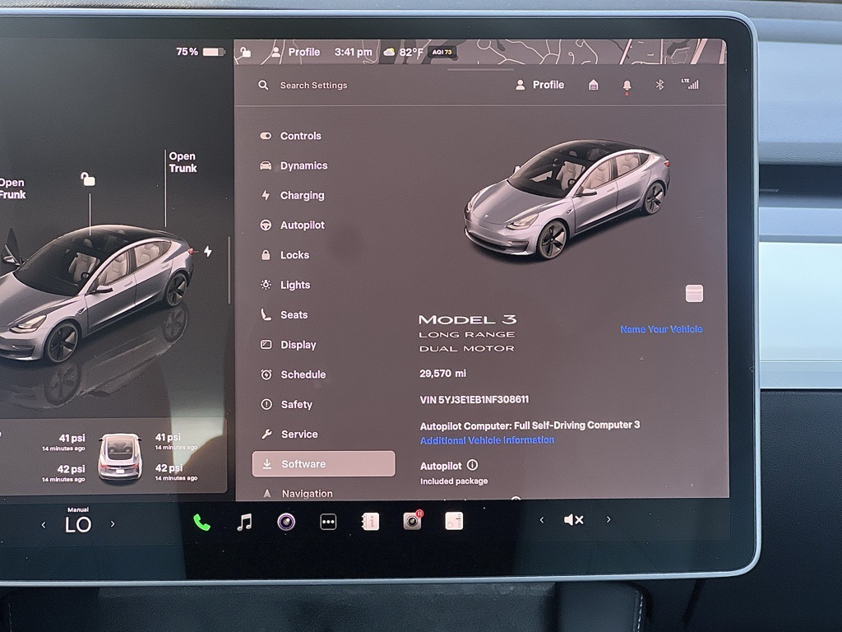Open the phone app in dock
Image resolution: width=842 pixels, height=632 pixels.
pyautogui.click(x=201, y=522)
